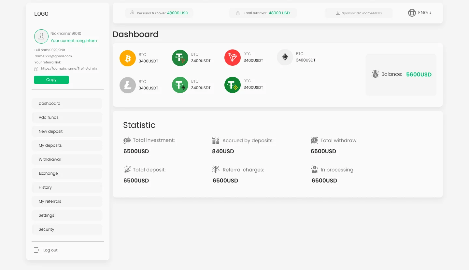This screenshot has height=270, width=469.
Task: Go to My referrals page
Action: (x=67, y=201)
